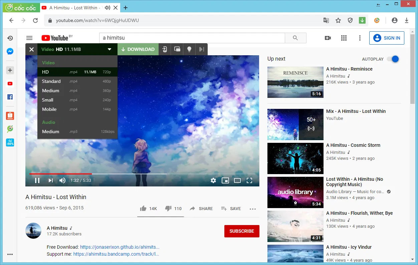Open browser downloads arrow icon
This screenshot has width=418, height=265.
(x=407, y=20)
